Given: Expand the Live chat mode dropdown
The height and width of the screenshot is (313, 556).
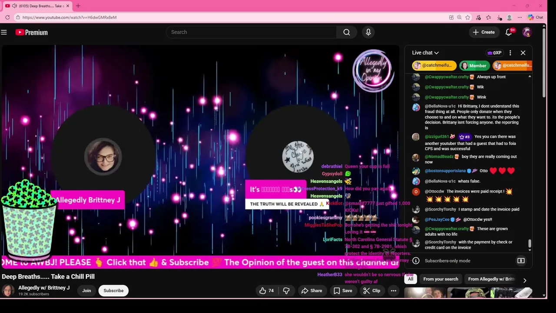Looking at the screenshot, I should coord(425,53).
